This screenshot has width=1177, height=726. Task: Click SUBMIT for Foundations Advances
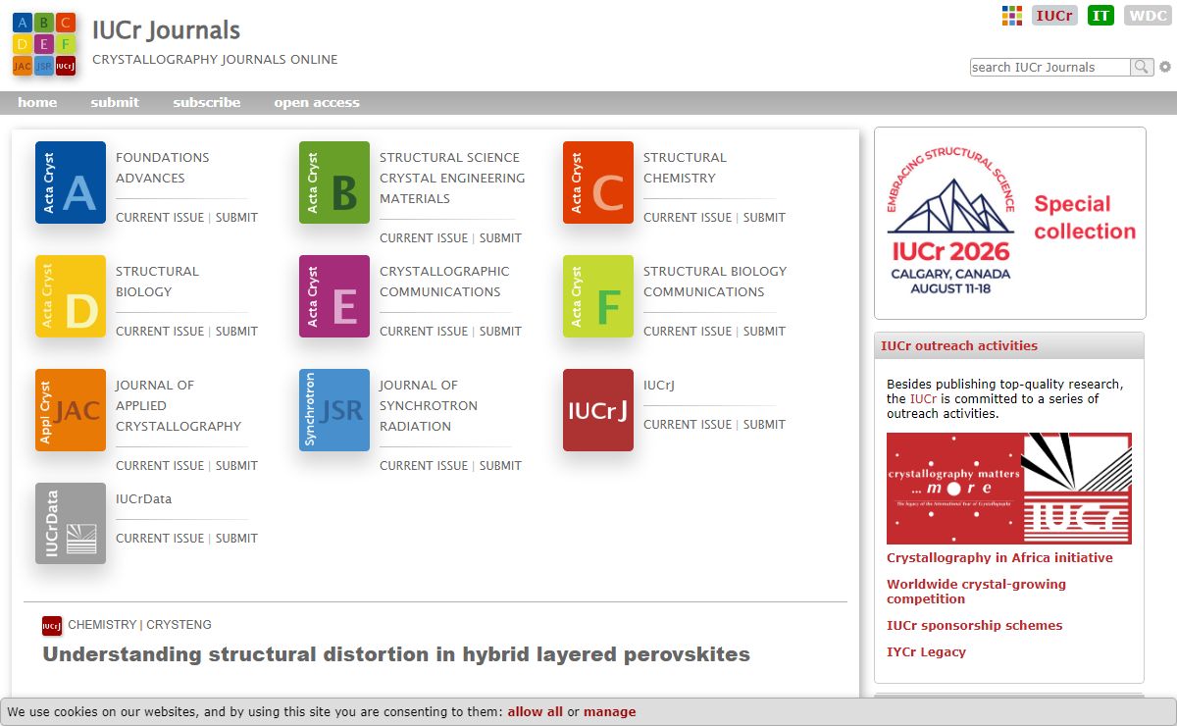point(236,218)
